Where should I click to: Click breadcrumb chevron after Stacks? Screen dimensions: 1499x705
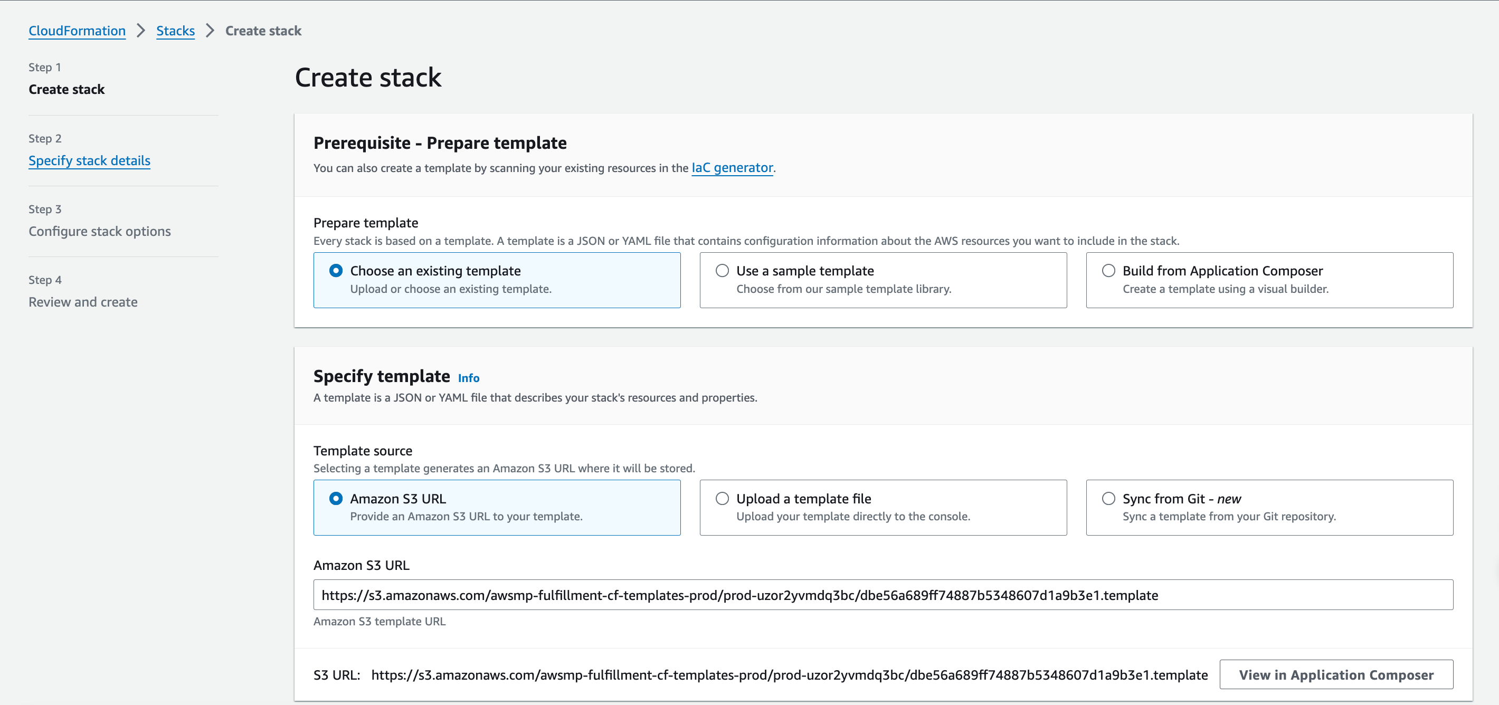pos(210,31)
